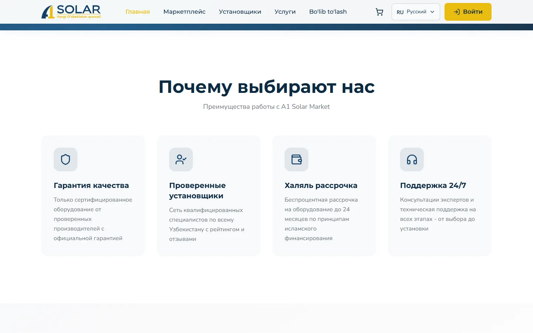Open the Маркетплейс menu item
Viewport: 533px width, 333px height.
point(184,12)
